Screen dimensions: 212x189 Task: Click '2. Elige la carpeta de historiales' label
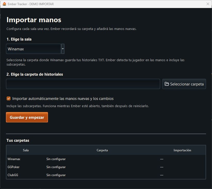[x=35, y=74]
